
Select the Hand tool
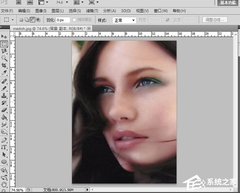[4, 184]
